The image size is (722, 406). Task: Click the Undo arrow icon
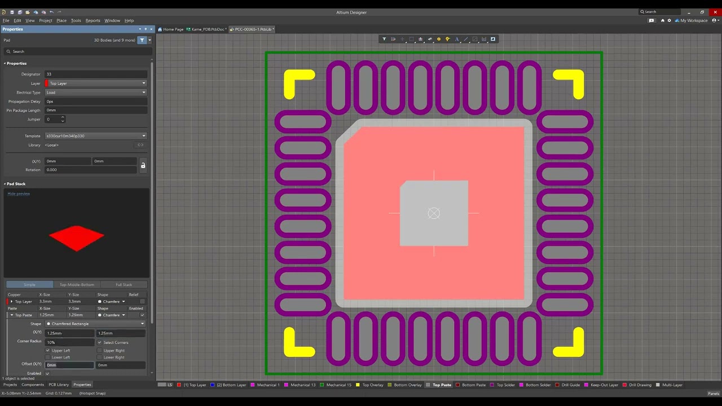click(x=51, y=12)
